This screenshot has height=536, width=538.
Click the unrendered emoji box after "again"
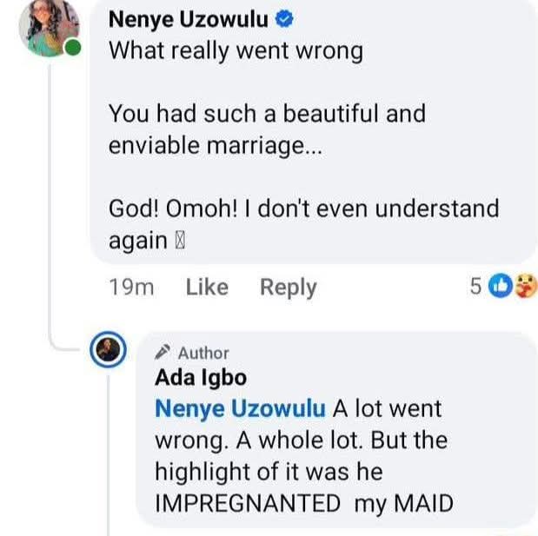point(180,242)
